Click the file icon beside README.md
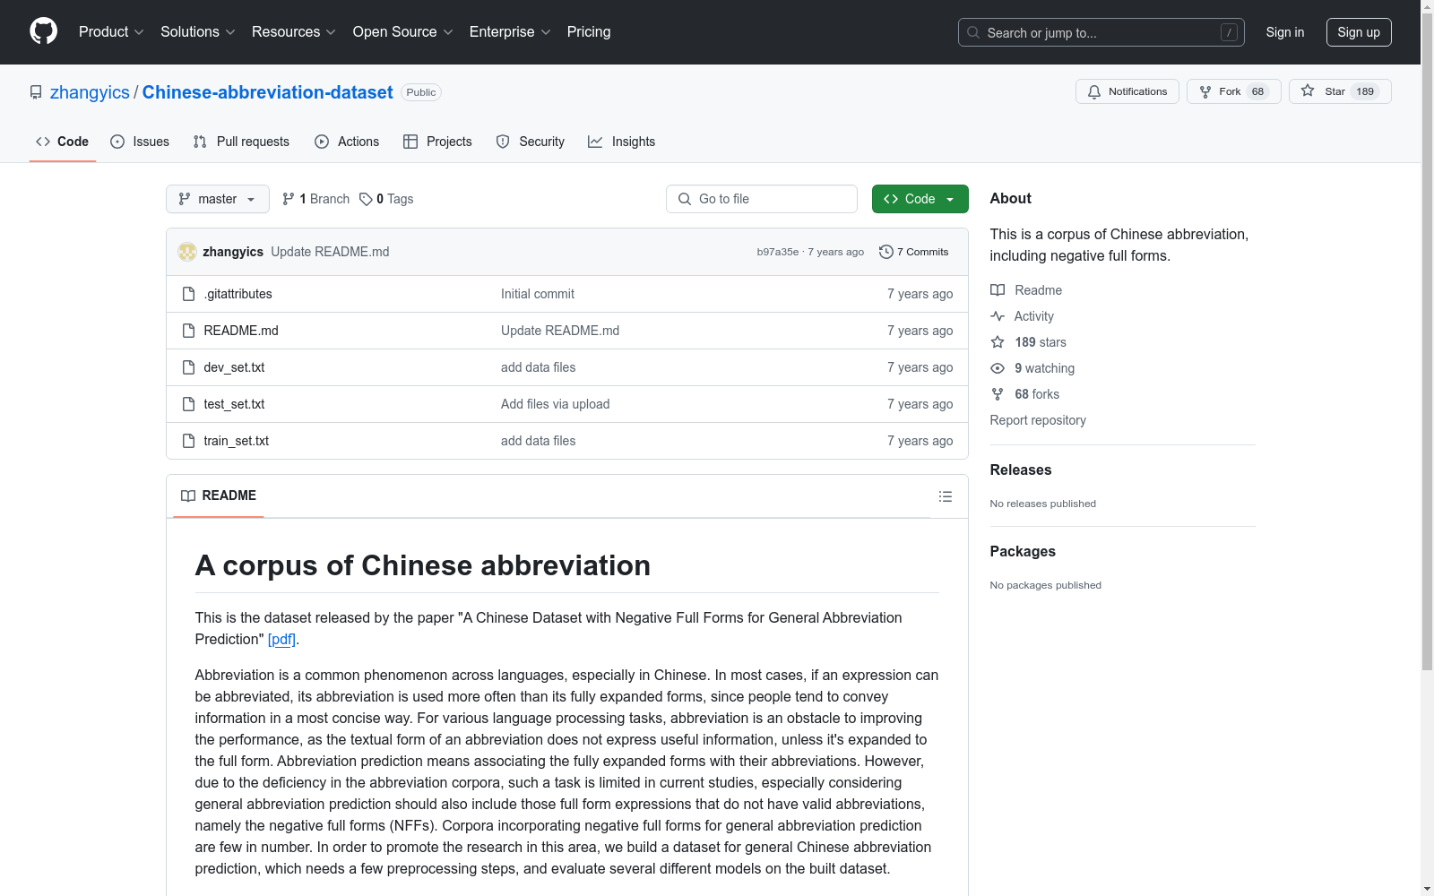The height and width of the screenshot is (896, 1434). click(188, 331)
